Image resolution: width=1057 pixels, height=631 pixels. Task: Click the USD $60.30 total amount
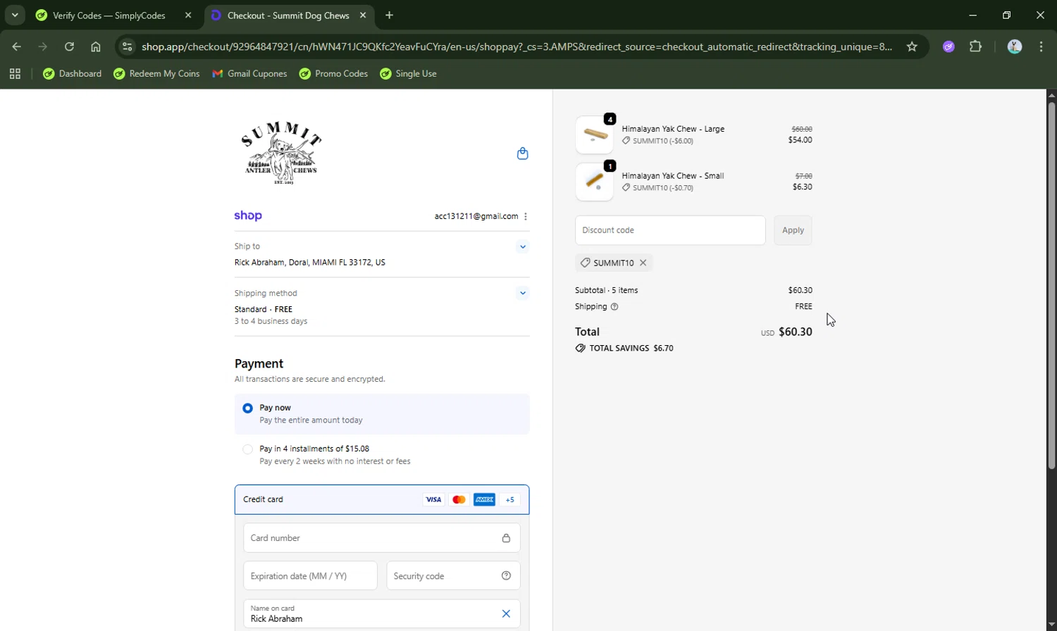coord(786,332)
